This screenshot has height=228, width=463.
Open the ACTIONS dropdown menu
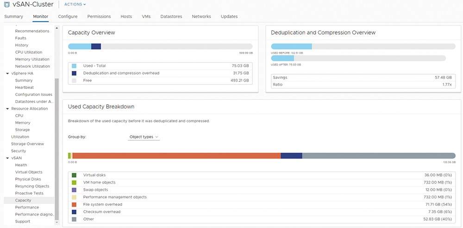(75, 5)
